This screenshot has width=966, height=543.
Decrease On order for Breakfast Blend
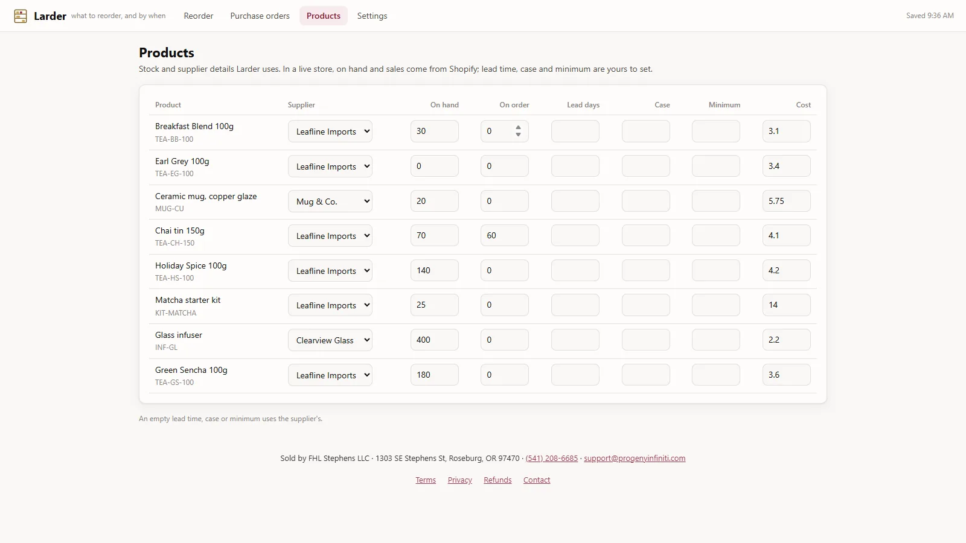pos(518,135)
